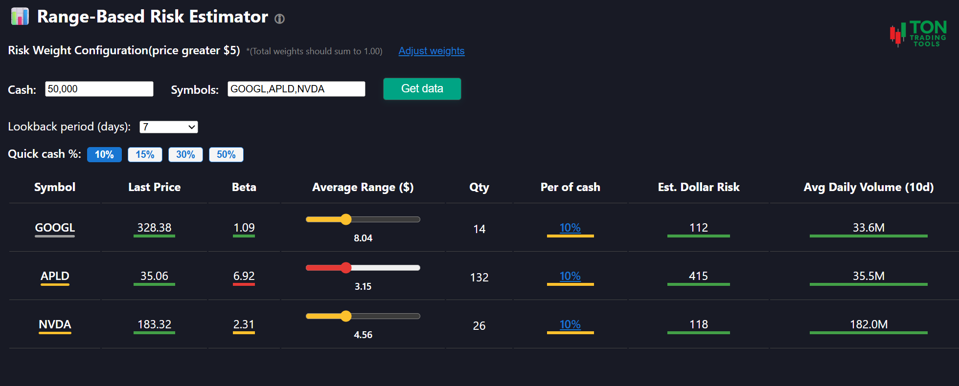Image resolution: width=959 pixels, height=386 pixels.
Task: Select the 10% quick cash option
Action: click(x=104, y=154)
